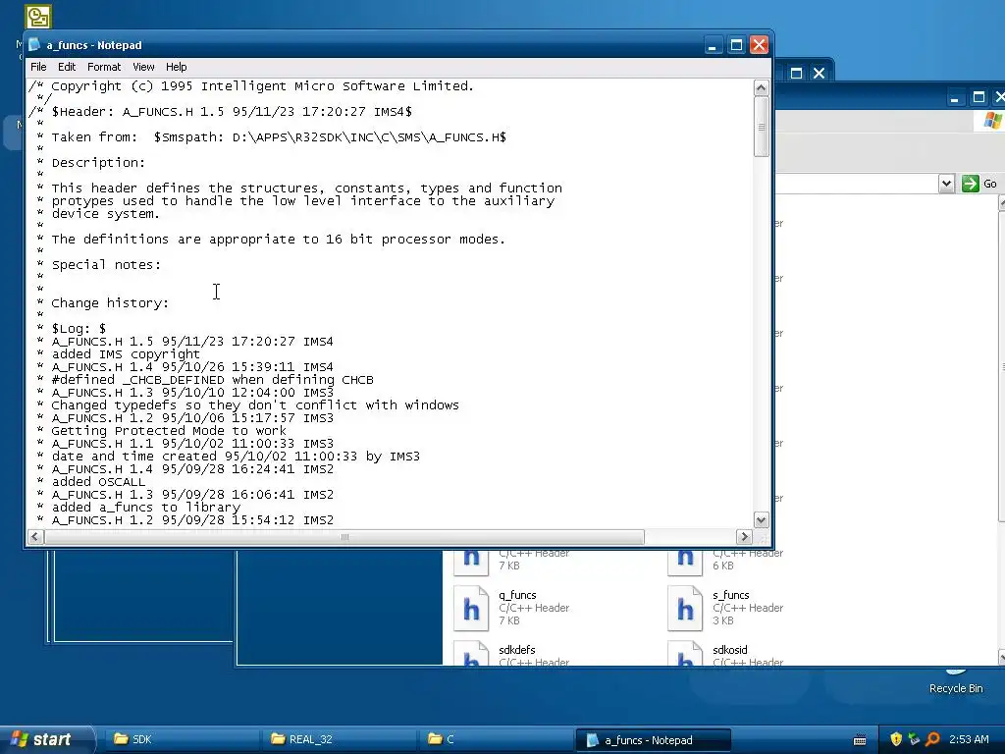
Task: Click the 2:53 AM system clock
Action: click(969, 739)
